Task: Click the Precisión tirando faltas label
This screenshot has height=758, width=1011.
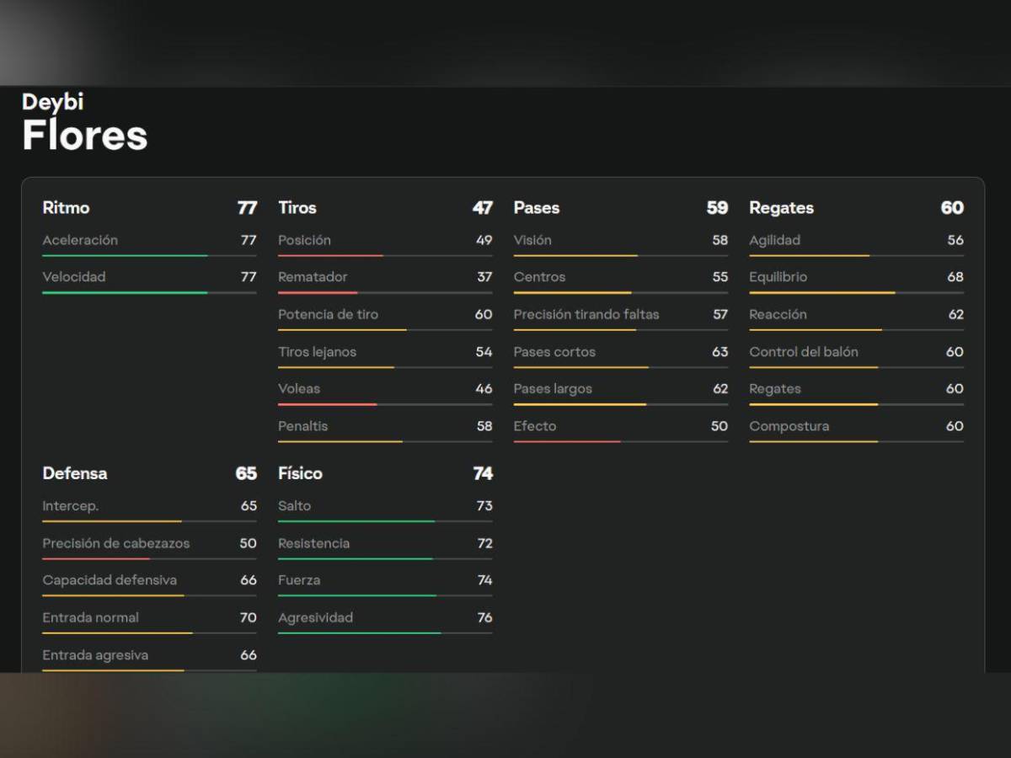Action: click(586, 314)
